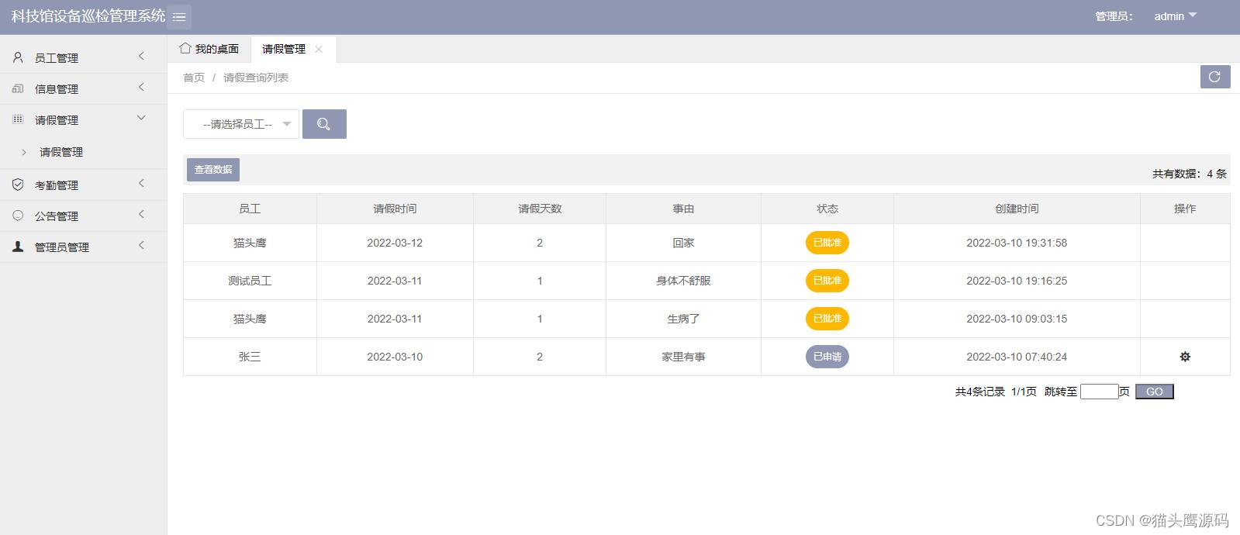Click the 公告管理 chat bubble icon
Screen dimensions: 1240x535
(x=18, y=216)
